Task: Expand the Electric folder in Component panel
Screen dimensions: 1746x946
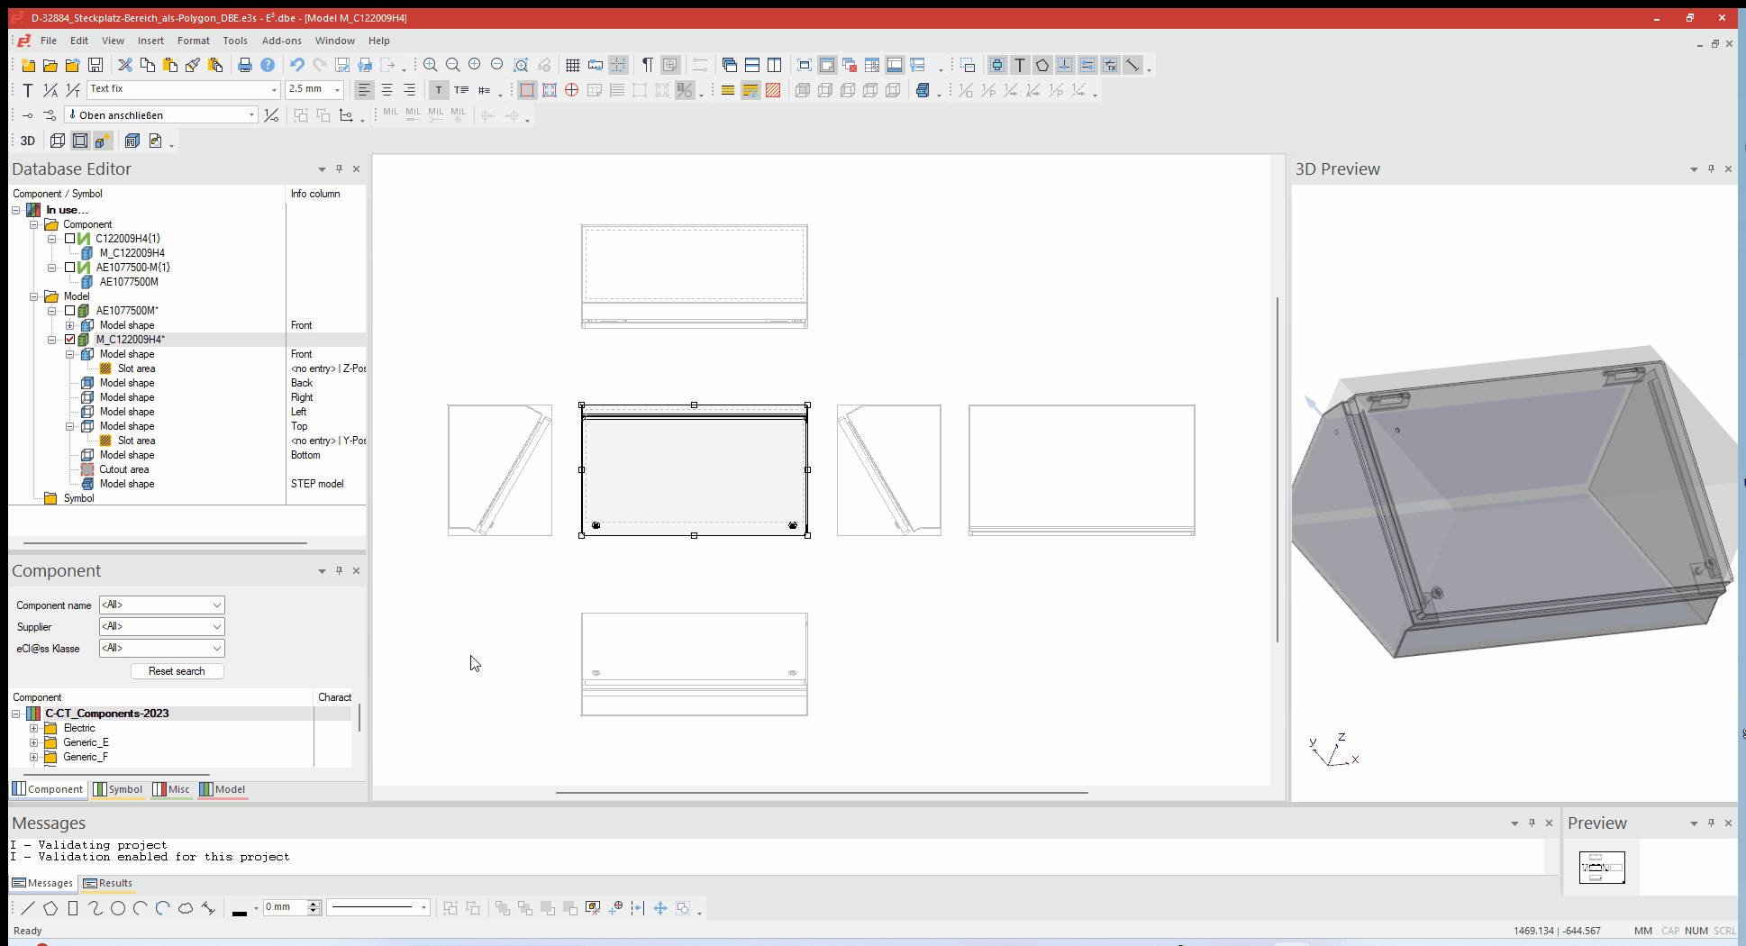Action: 35,728
